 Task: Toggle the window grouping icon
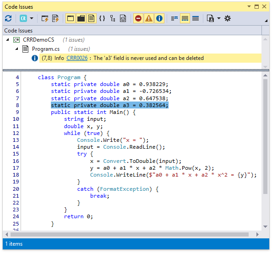click(71, 18)
